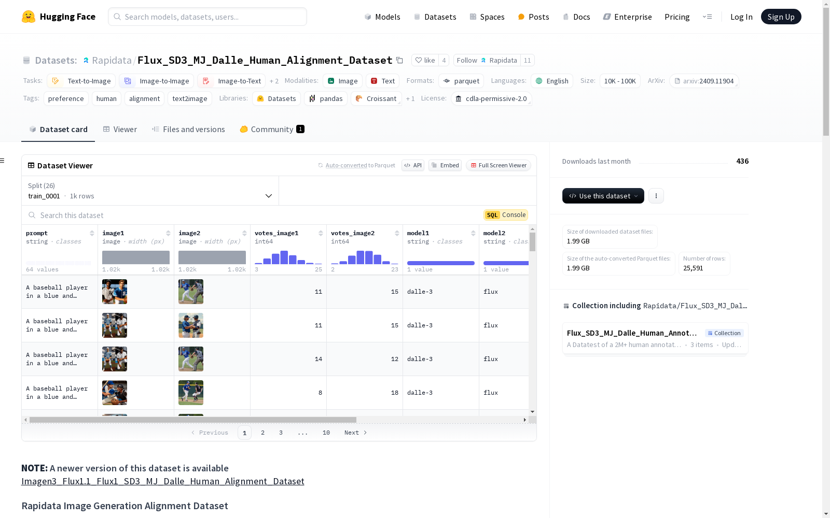This screenshot has height=518, width=830.
Task: Switch to the Viewer tab
Action: [x=120, y=129]
